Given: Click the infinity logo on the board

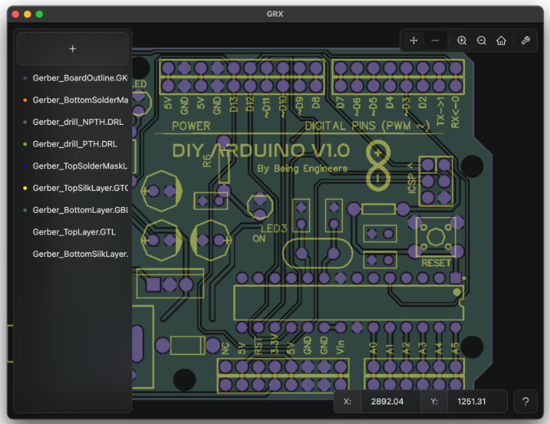Looking at the screenshot, I should click(x=378, y=166).
